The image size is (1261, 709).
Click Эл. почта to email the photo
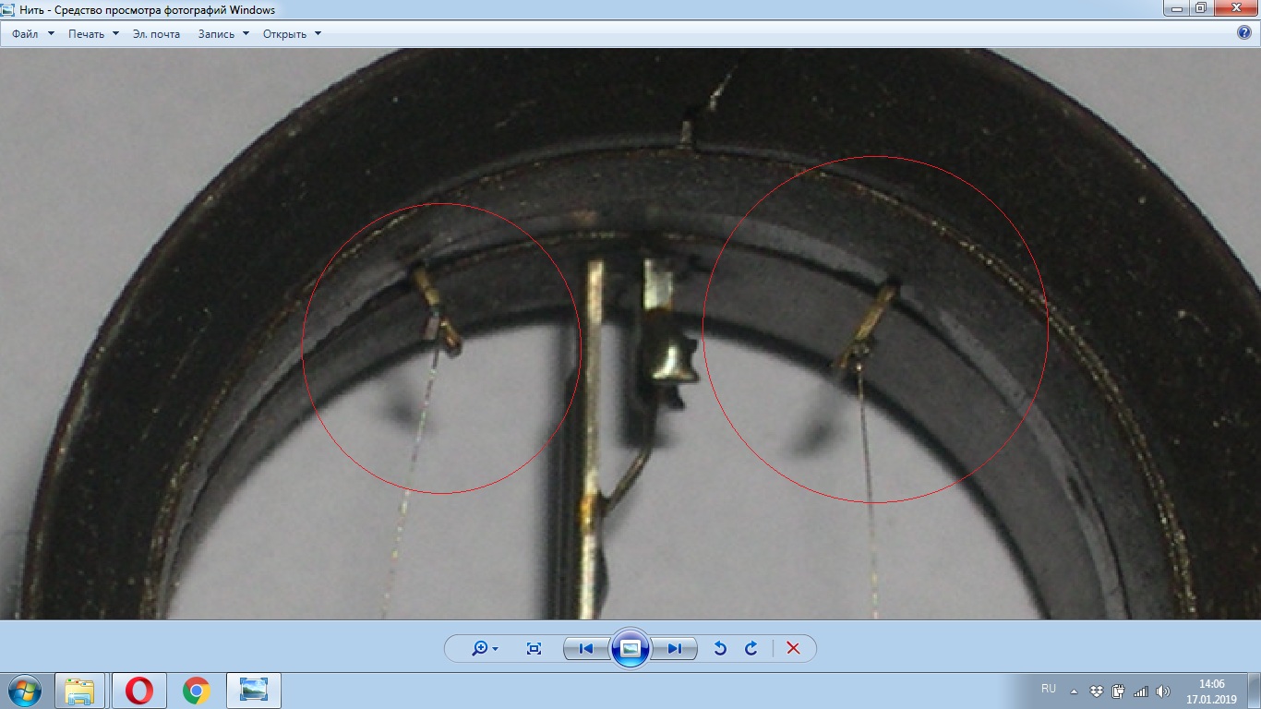[x=156, y=34]
